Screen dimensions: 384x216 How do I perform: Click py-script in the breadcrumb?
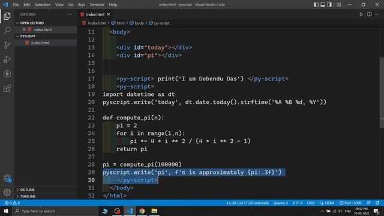161,23
